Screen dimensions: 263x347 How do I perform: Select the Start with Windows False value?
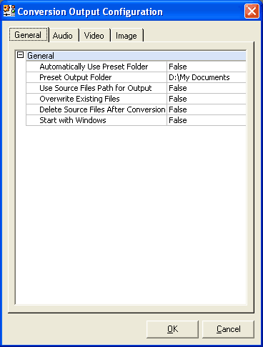point(207,120)
